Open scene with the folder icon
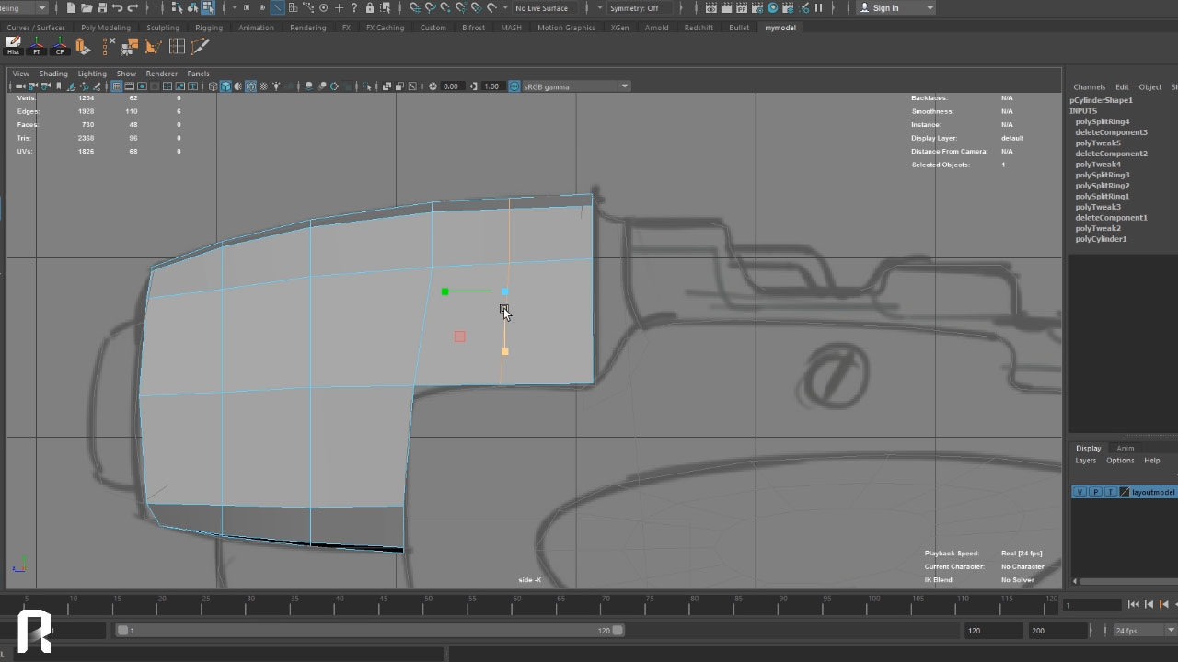This screenshot has width=1178, height=662. [86, 8]
